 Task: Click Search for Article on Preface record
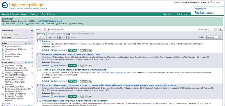pyautogui.click(x=86, y=50)
